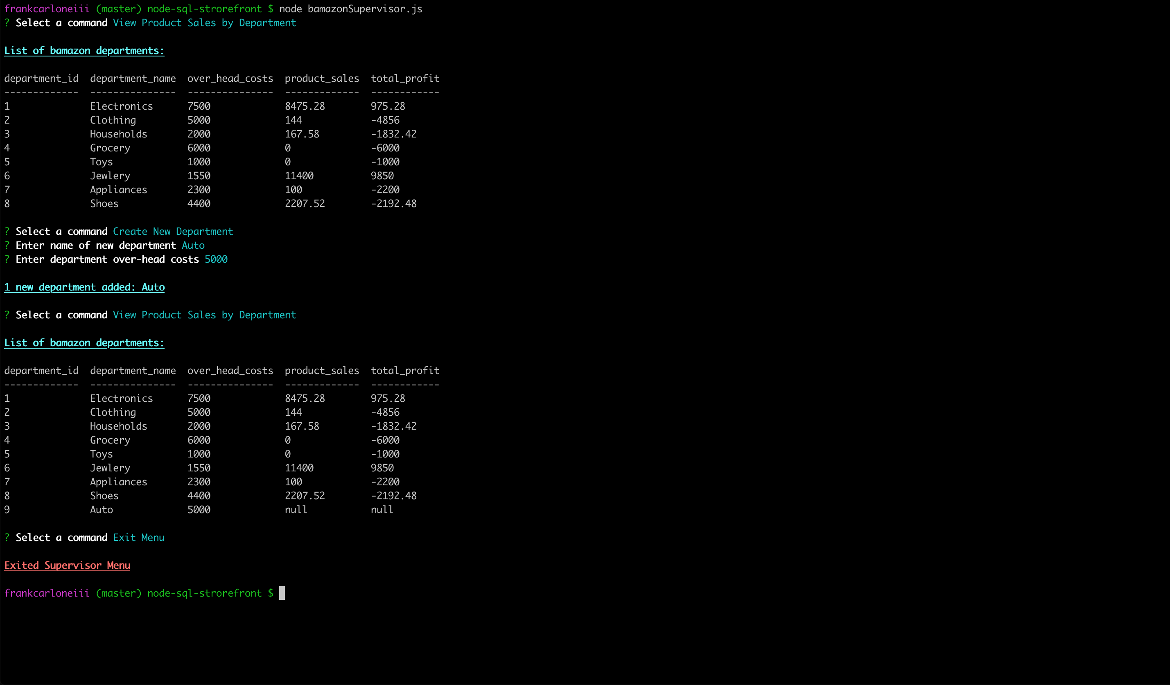Click the 'null' product_sales value for Auto
The height and width of the screenshot is (685, 1170).
[x=296, y=509]
